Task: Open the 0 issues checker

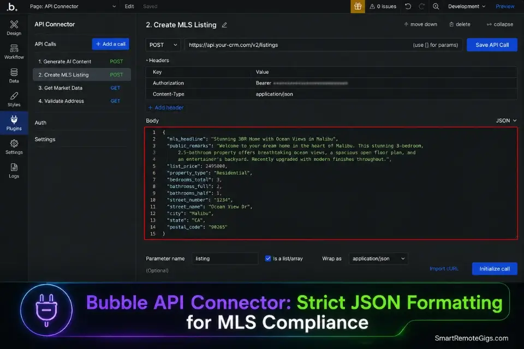Action: click(383, 7)
